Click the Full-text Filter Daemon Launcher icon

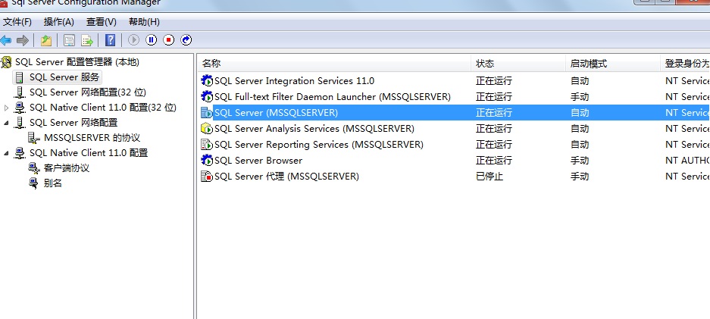206,97
